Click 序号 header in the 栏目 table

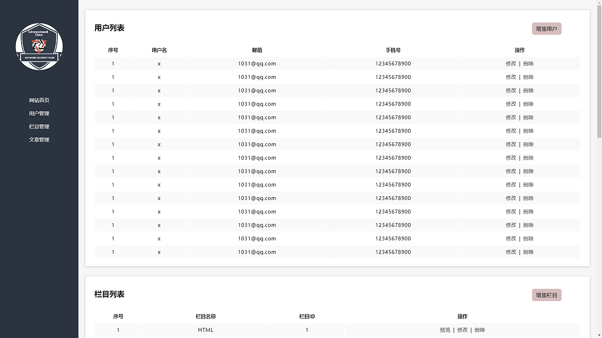click(118, 316)
